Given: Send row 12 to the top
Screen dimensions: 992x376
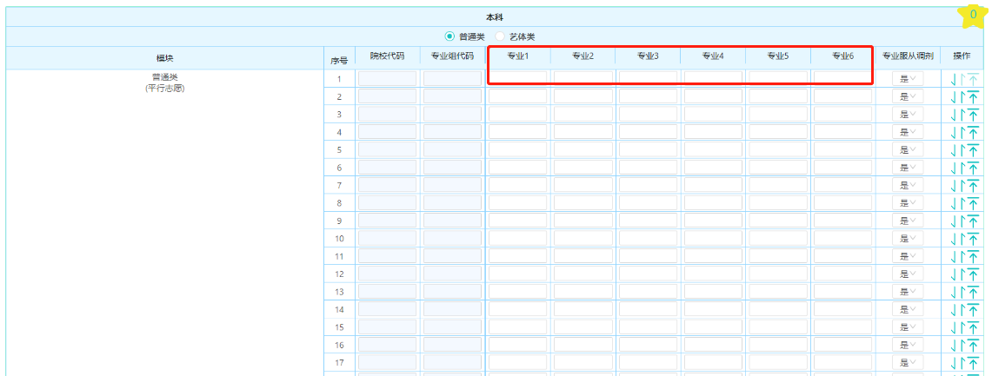Looking at the screenshot, I should click(x=973, y=274).
